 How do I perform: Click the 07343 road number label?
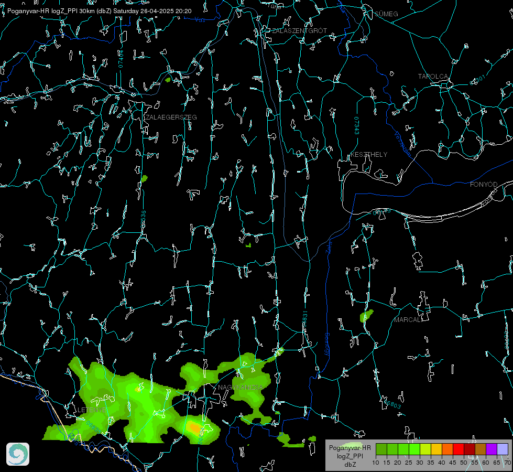click(357, 126)
